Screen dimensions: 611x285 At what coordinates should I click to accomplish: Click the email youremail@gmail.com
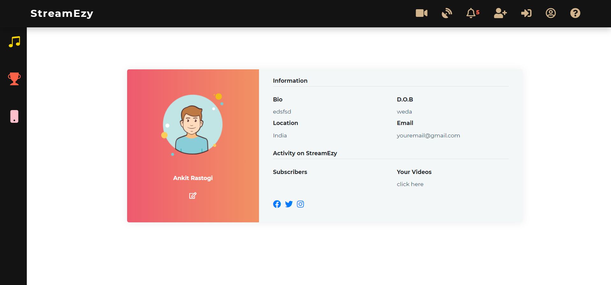click(428, 136)
